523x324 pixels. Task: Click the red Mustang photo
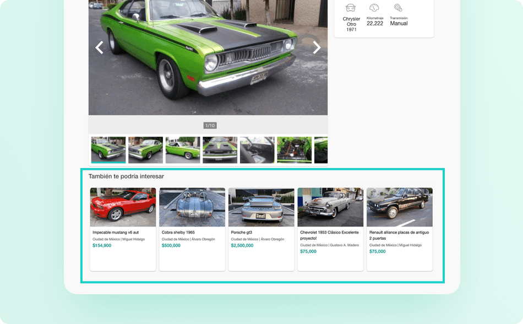(123, 207)
